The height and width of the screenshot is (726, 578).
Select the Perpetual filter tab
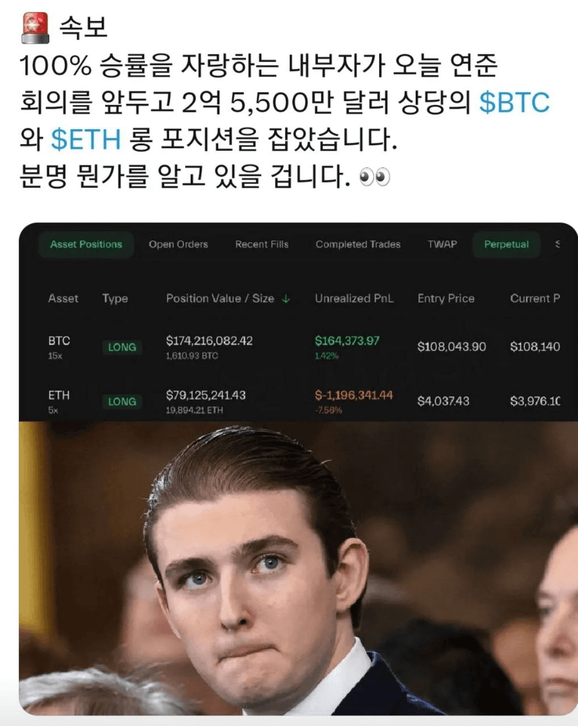[506, 244]
